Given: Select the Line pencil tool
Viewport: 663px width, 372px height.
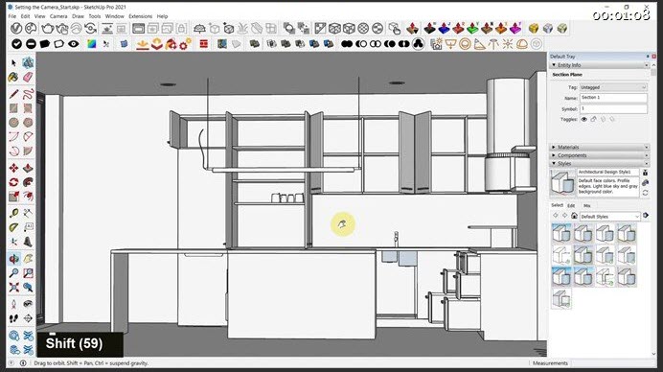Looking at the screenshot, I should click(13, 94).
